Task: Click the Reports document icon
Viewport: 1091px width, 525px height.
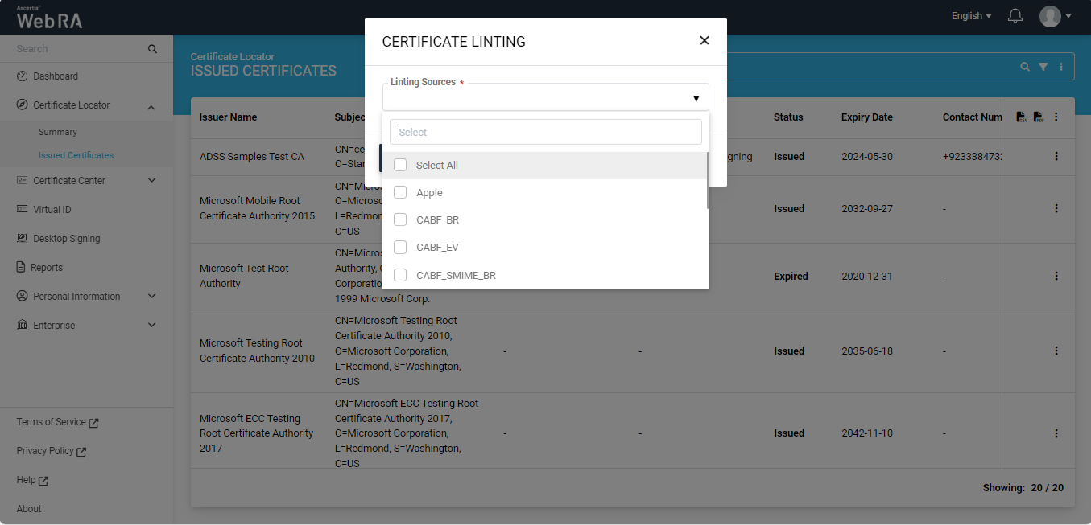Action: pos(21,268)
